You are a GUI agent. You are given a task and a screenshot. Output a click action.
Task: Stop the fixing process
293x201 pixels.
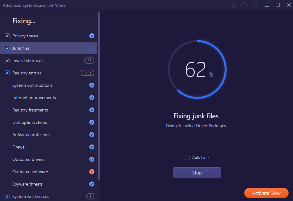pyautogui.click(x=197, y=173)
